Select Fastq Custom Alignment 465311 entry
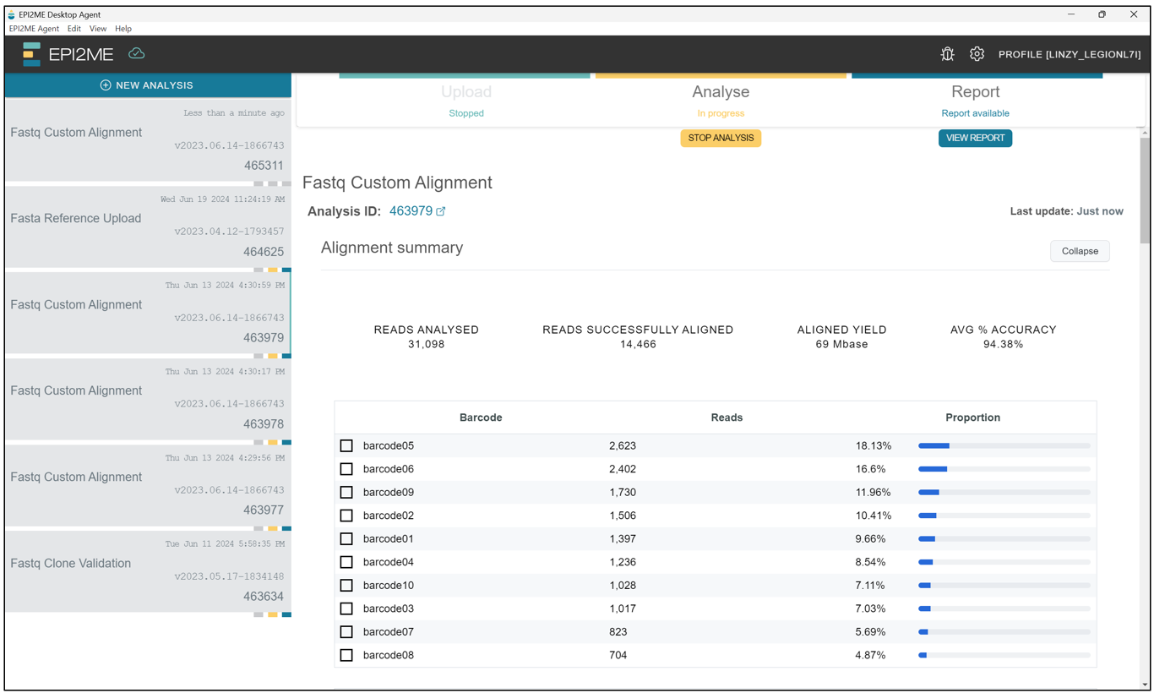 pyautogui.click(x=148, y=140)
